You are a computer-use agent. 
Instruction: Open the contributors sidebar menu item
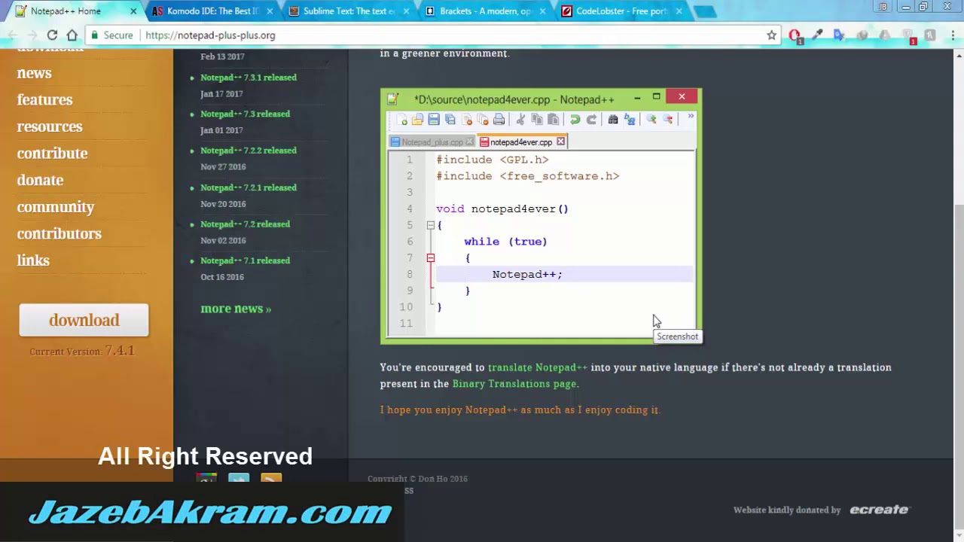tap(59, 233)
